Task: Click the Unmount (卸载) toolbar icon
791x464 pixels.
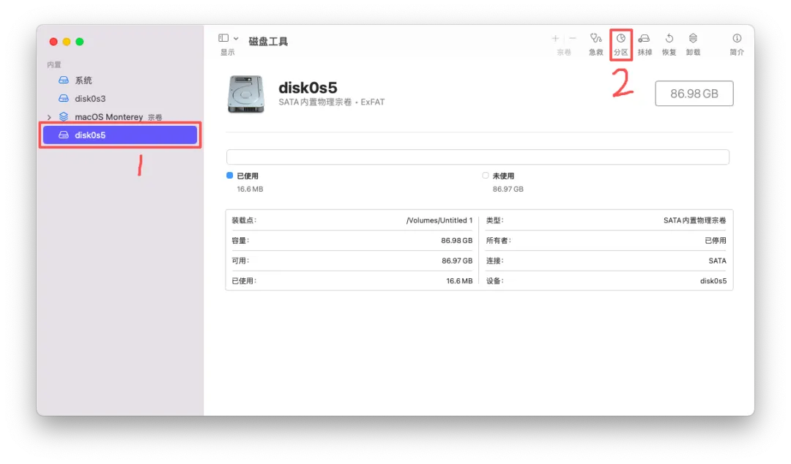Action: (693, 38)
